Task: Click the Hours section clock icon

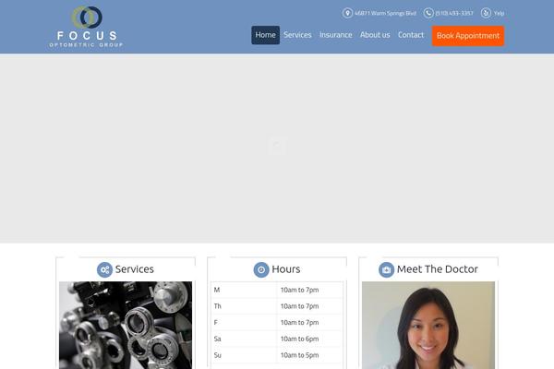Action: click(x=261, y=269)
